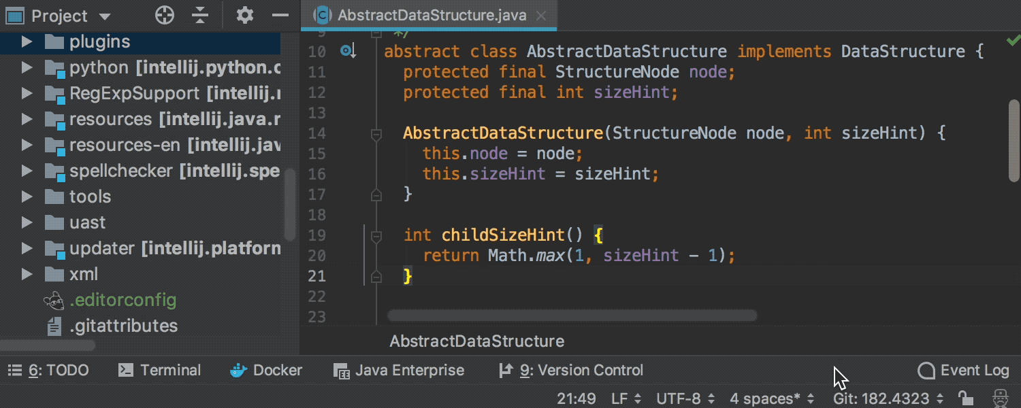The image size is (1021, 408).
Task: Collapse the constructor fold at line 14
Action: pos(376,135)
